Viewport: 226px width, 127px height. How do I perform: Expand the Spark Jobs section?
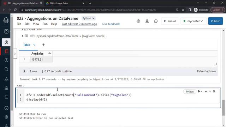pyautogui.click(x=22, y=29)
